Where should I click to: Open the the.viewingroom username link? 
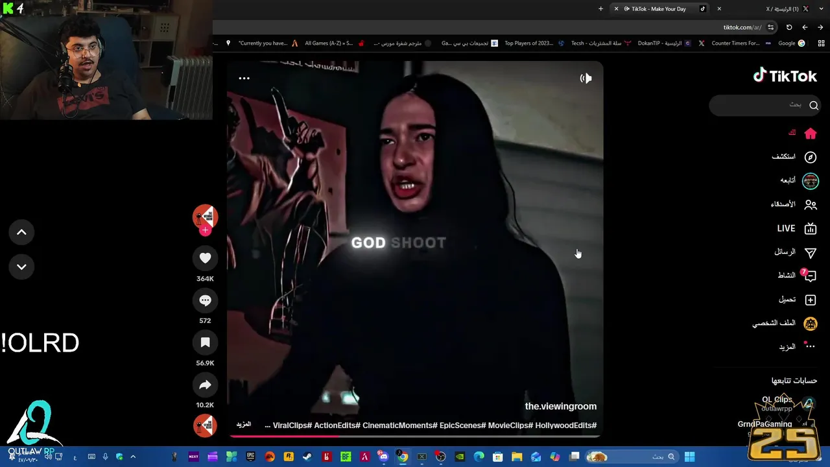tap(560, 406)
